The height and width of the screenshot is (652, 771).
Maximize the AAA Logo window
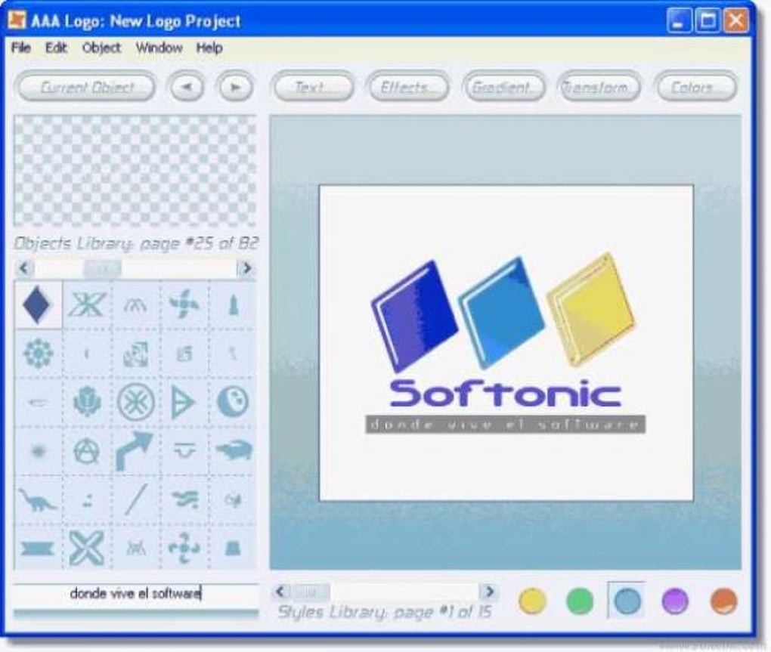point(708,20)
